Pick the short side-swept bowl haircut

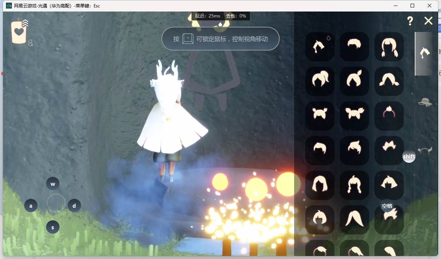pyautogui.click(x=319, y=150)
